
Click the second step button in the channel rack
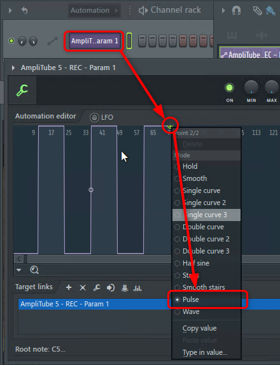152,41
